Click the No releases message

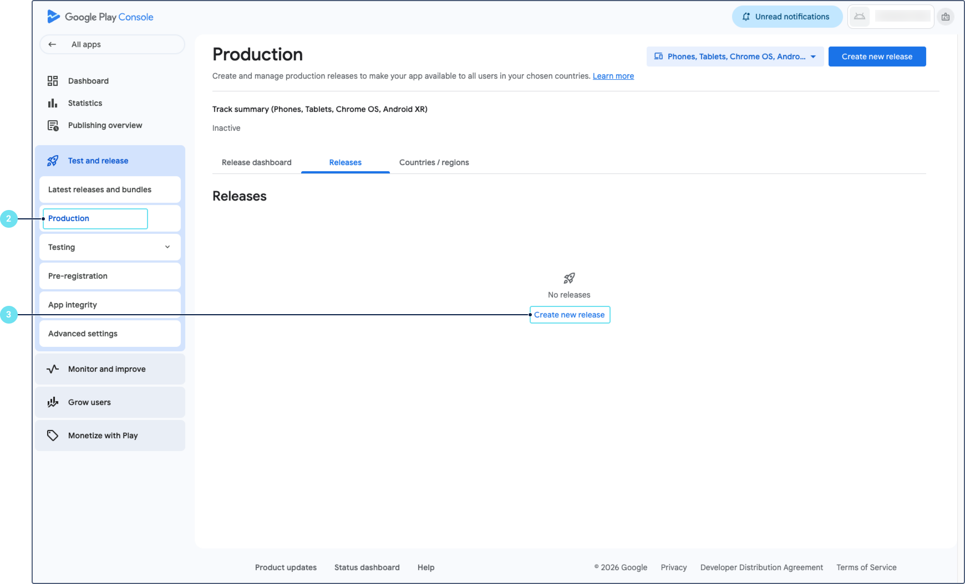(x=569, y=295)
